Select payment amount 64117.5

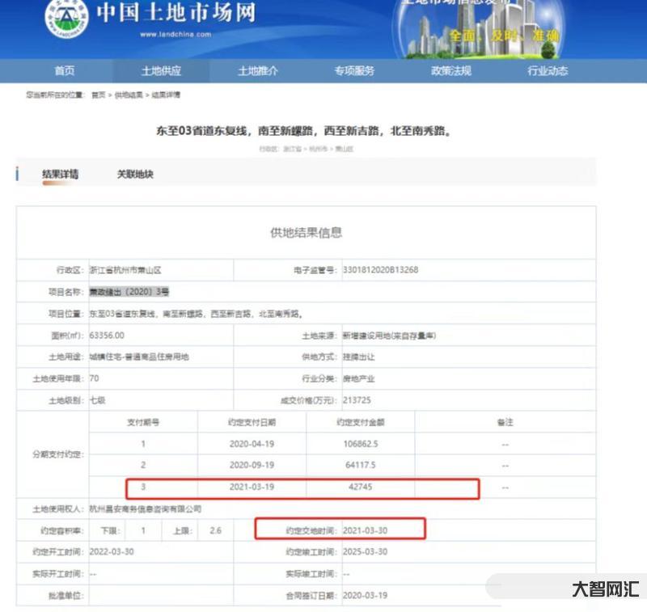pos(361,465)
